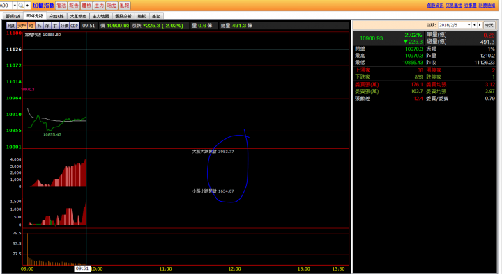This screenshot has height=274, width=502.
Task: Select the 即時走勢 tab
Action: click(35, 16)
